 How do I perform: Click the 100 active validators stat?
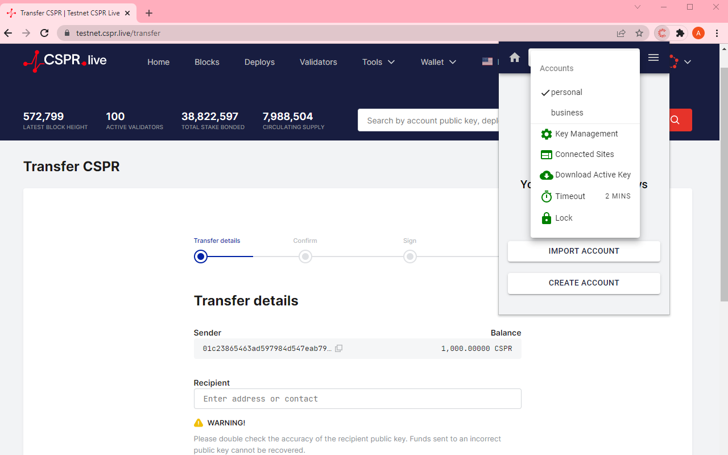point(134,121)
